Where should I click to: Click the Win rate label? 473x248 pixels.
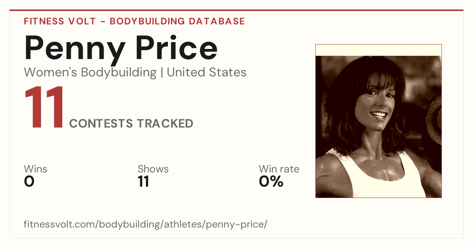pos(279,169)
